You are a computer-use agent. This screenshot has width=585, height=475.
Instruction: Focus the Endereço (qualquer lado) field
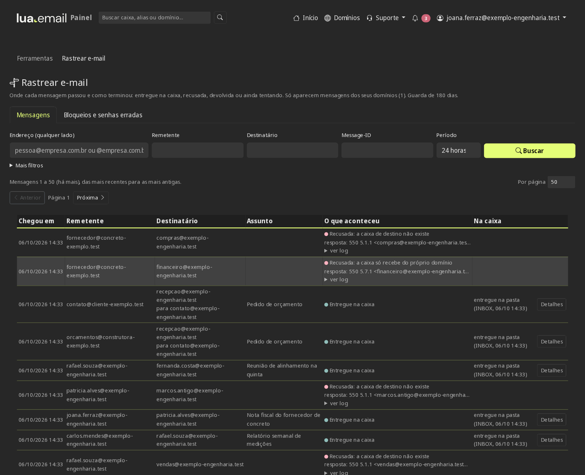[79, 150]
